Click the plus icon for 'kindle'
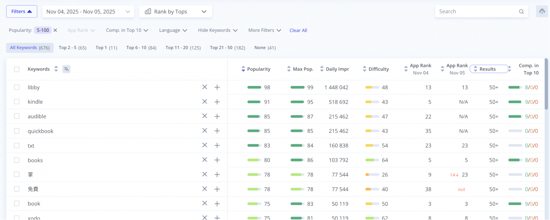The height and width of the screenshot is (220, 550). [217, 102]
